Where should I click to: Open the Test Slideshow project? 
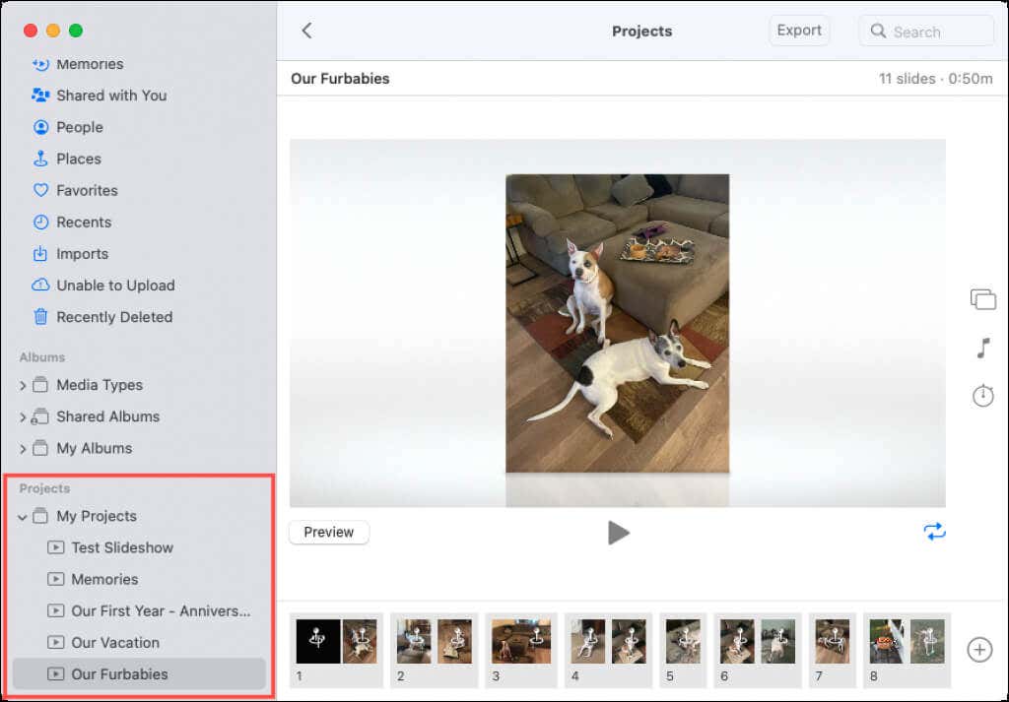coord(138,547)
